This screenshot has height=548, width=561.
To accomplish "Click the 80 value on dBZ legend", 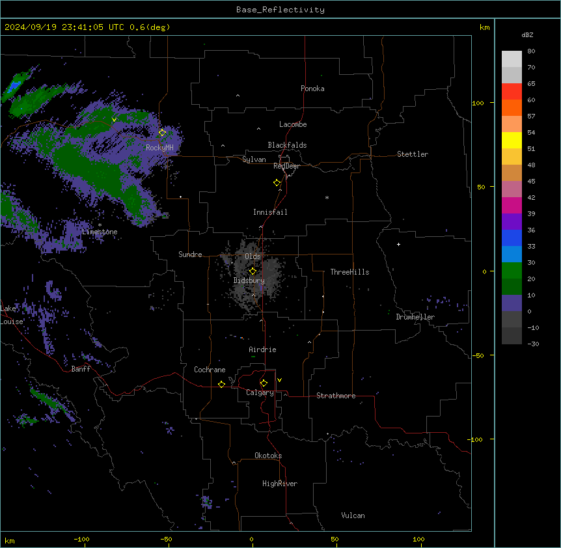I will (531, 51).
